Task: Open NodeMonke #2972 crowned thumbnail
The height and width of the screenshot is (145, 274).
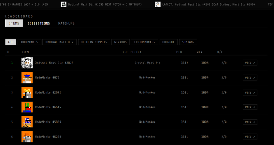Action: pyautogui.click(x=27, y=92)
